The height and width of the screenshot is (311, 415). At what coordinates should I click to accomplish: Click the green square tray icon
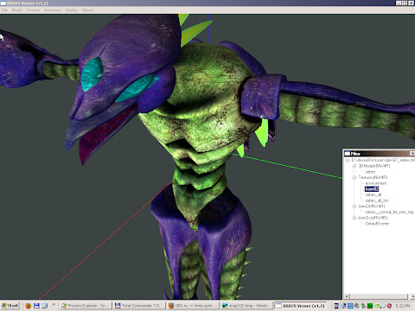(x=370, y=306)
